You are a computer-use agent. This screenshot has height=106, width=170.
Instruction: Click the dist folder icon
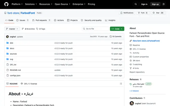coord(8,43)
